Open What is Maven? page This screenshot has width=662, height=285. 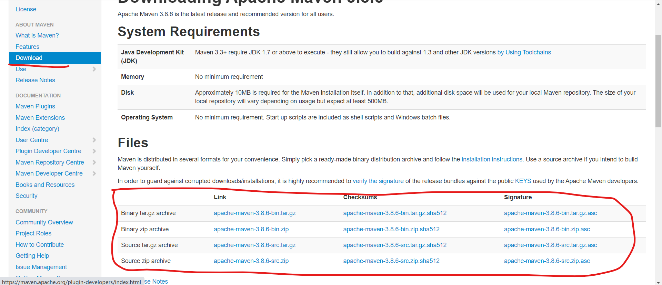tap(37, 35)
